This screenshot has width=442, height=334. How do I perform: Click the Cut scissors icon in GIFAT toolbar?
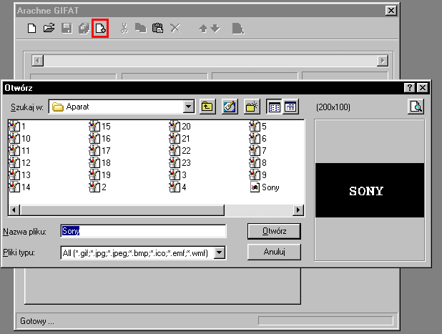click(124, 28)
